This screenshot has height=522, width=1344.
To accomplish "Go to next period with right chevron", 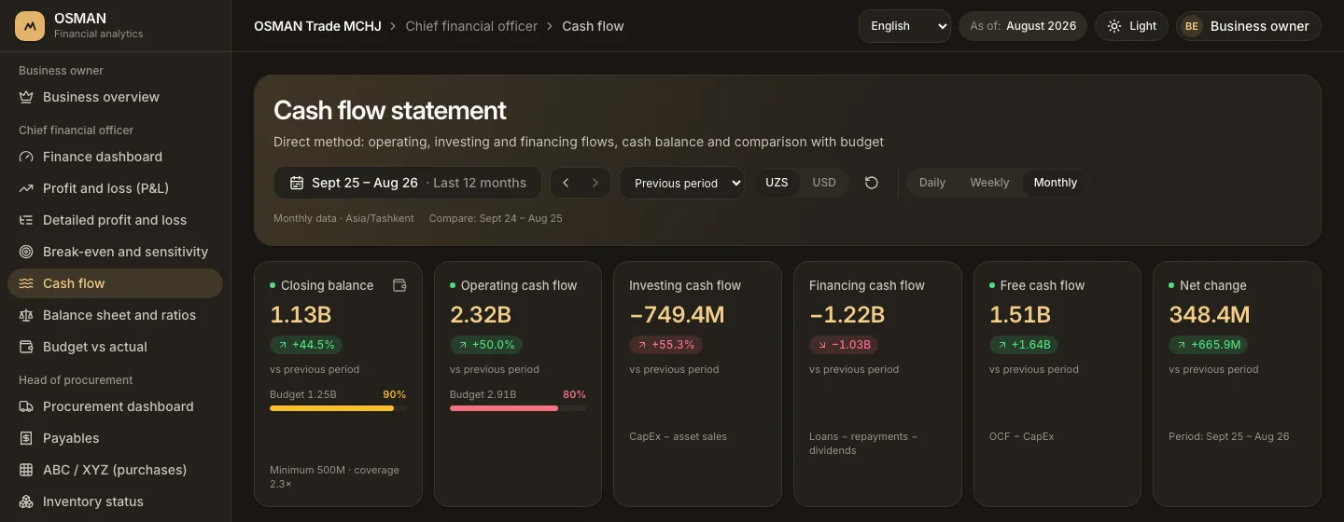I will tap(595, 183).
